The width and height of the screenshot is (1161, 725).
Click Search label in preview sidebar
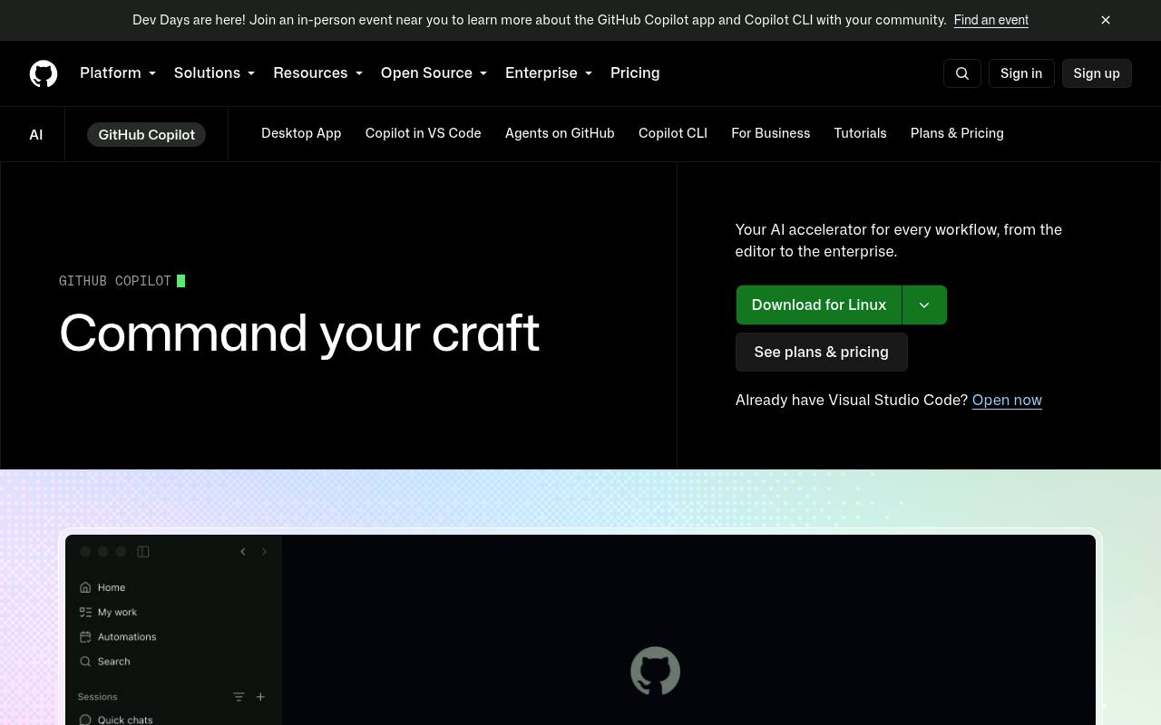[x=114, y=662]
